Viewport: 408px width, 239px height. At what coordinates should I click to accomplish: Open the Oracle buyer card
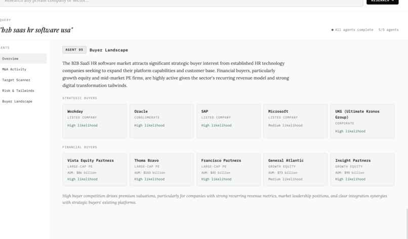coord(161,121)
